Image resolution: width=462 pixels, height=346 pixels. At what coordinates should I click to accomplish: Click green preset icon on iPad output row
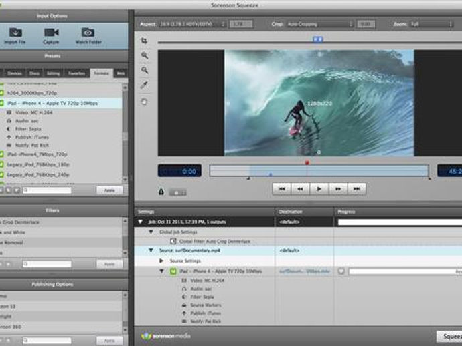coord(173,271)
